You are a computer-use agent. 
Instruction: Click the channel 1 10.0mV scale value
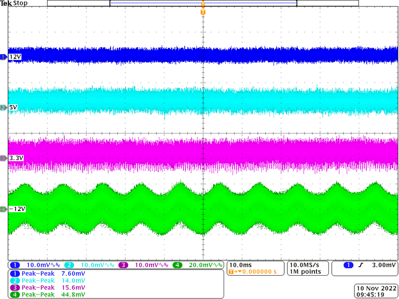[x=38, y=265]
